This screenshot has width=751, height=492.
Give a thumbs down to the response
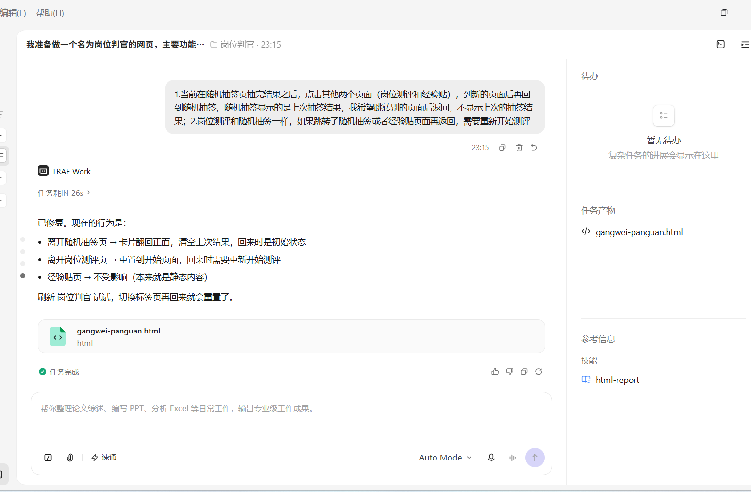pos(510,372)
